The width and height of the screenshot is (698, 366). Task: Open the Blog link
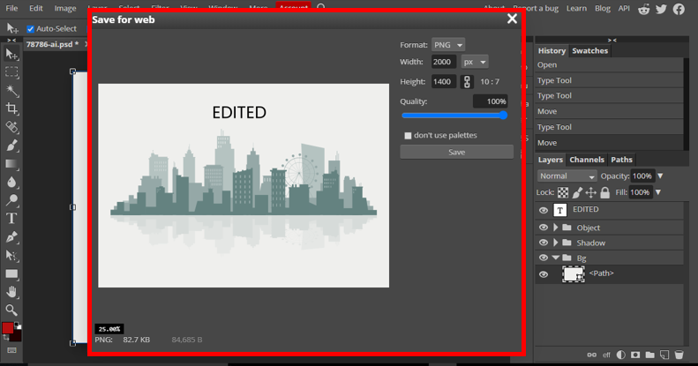click(603, 9)
